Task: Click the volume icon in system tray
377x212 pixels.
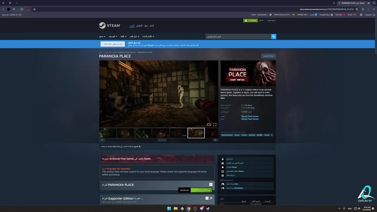Action: pos(359,208)
